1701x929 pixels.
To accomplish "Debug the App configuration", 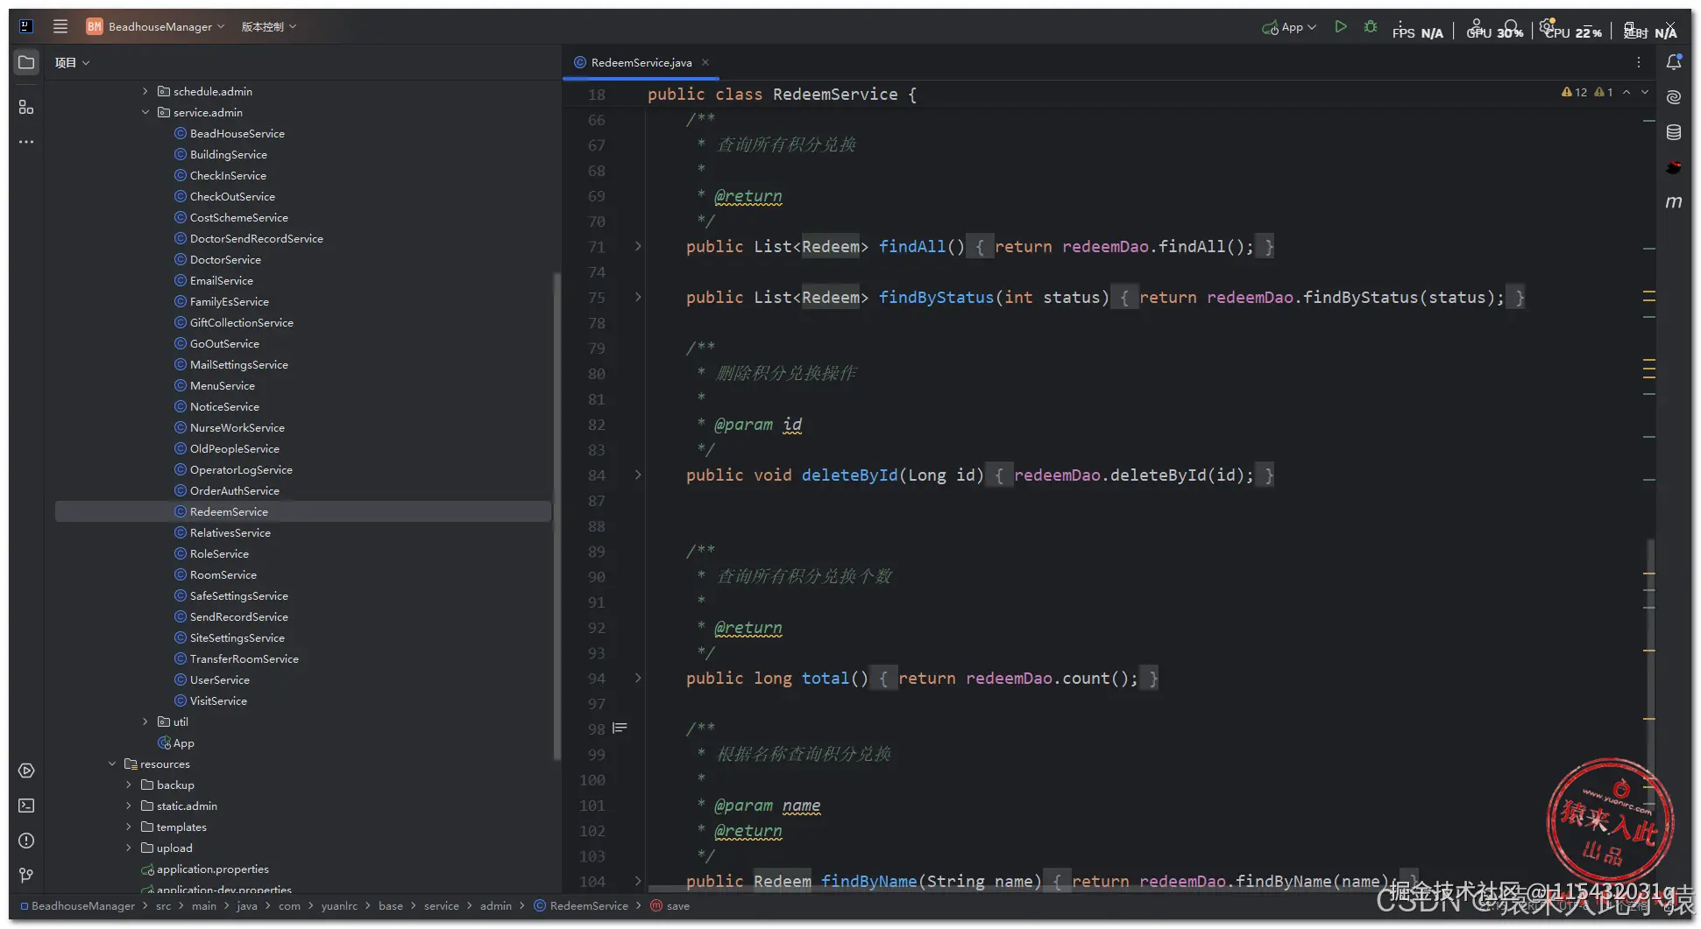I will pyautogui.click(x=1371, y=27).
